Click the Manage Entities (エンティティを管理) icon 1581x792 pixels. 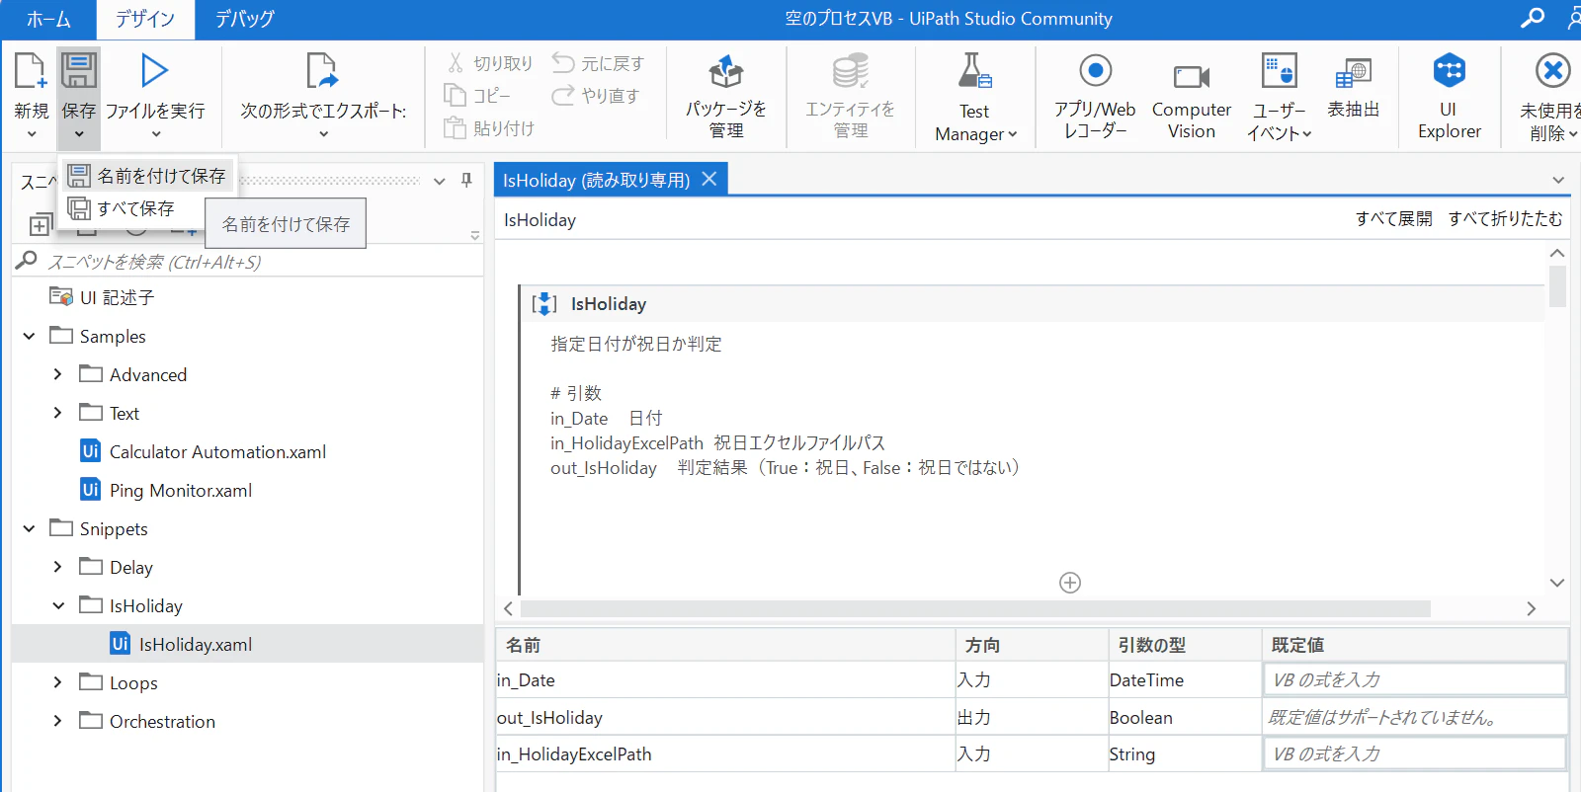point(850,71)
